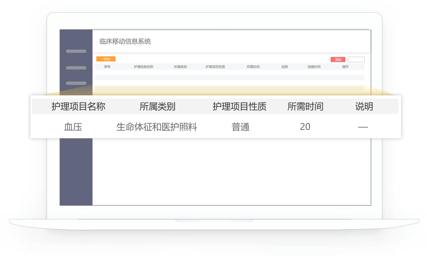
Task: Select the 普通 cell
Action: click(x=240, y=127)
